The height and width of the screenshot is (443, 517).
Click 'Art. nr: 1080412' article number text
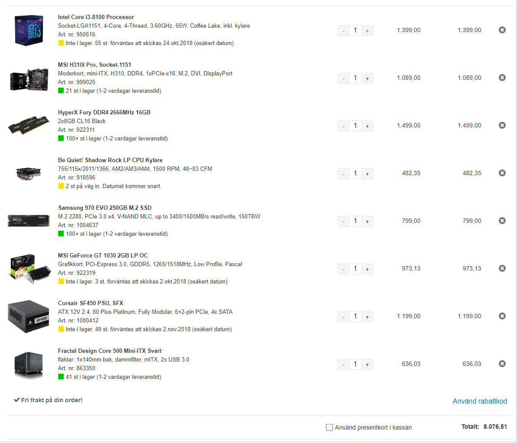pos(78,321)
